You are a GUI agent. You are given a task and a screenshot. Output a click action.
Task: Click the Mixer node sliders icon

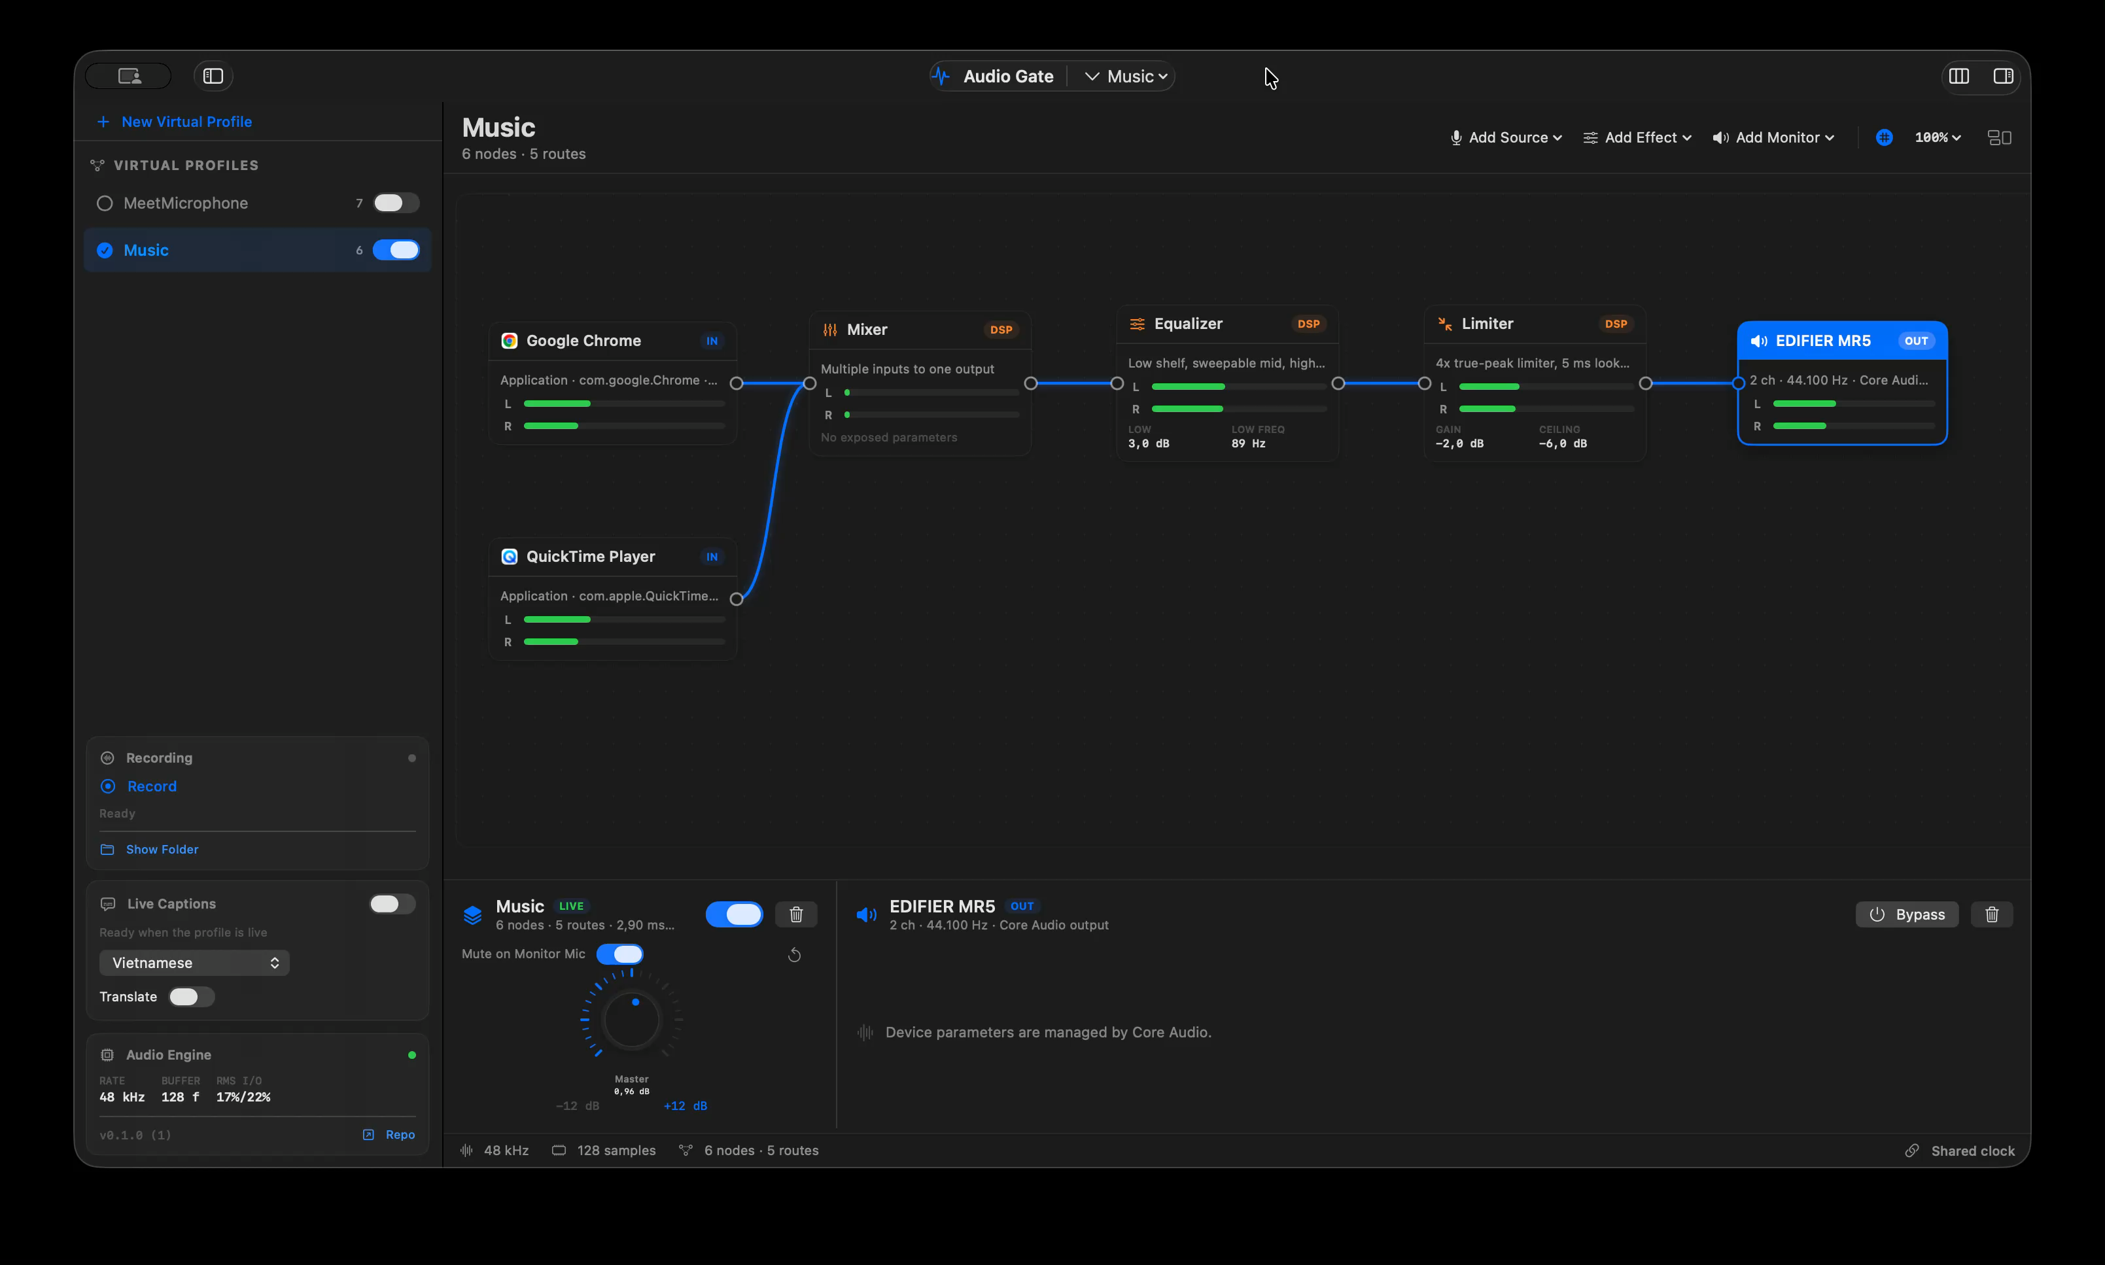coord(829,330)
